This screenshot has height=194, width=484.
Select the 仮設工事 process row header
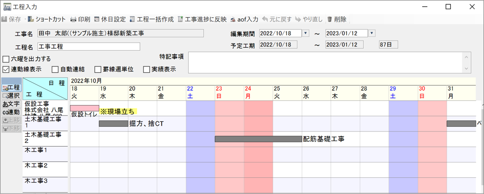tap(45, 108)
